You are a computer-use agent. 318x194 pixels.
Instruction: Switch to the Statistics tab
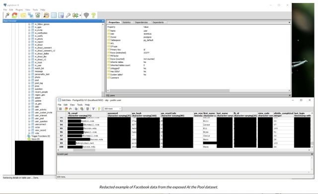(127, 22)
